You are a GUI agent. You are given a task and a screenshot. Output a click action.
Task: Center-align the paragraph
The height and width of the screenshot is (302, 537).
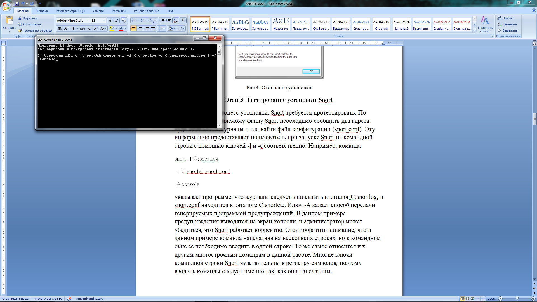(140, 29)
